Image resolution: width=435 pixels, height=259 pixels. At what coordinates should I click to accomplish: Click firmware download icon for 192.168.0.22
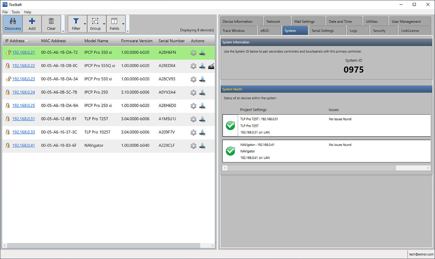(202, 66)
